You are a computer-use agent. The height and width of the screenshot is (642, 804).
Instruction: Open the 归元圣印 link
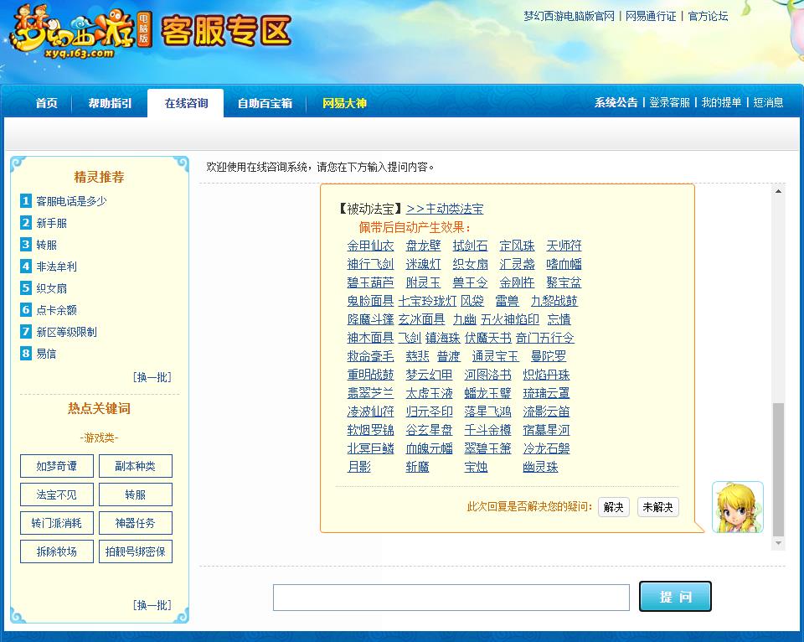coord(429,412)
